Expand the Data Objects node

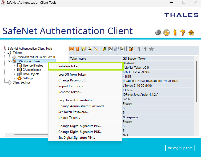tap(14, 74)
